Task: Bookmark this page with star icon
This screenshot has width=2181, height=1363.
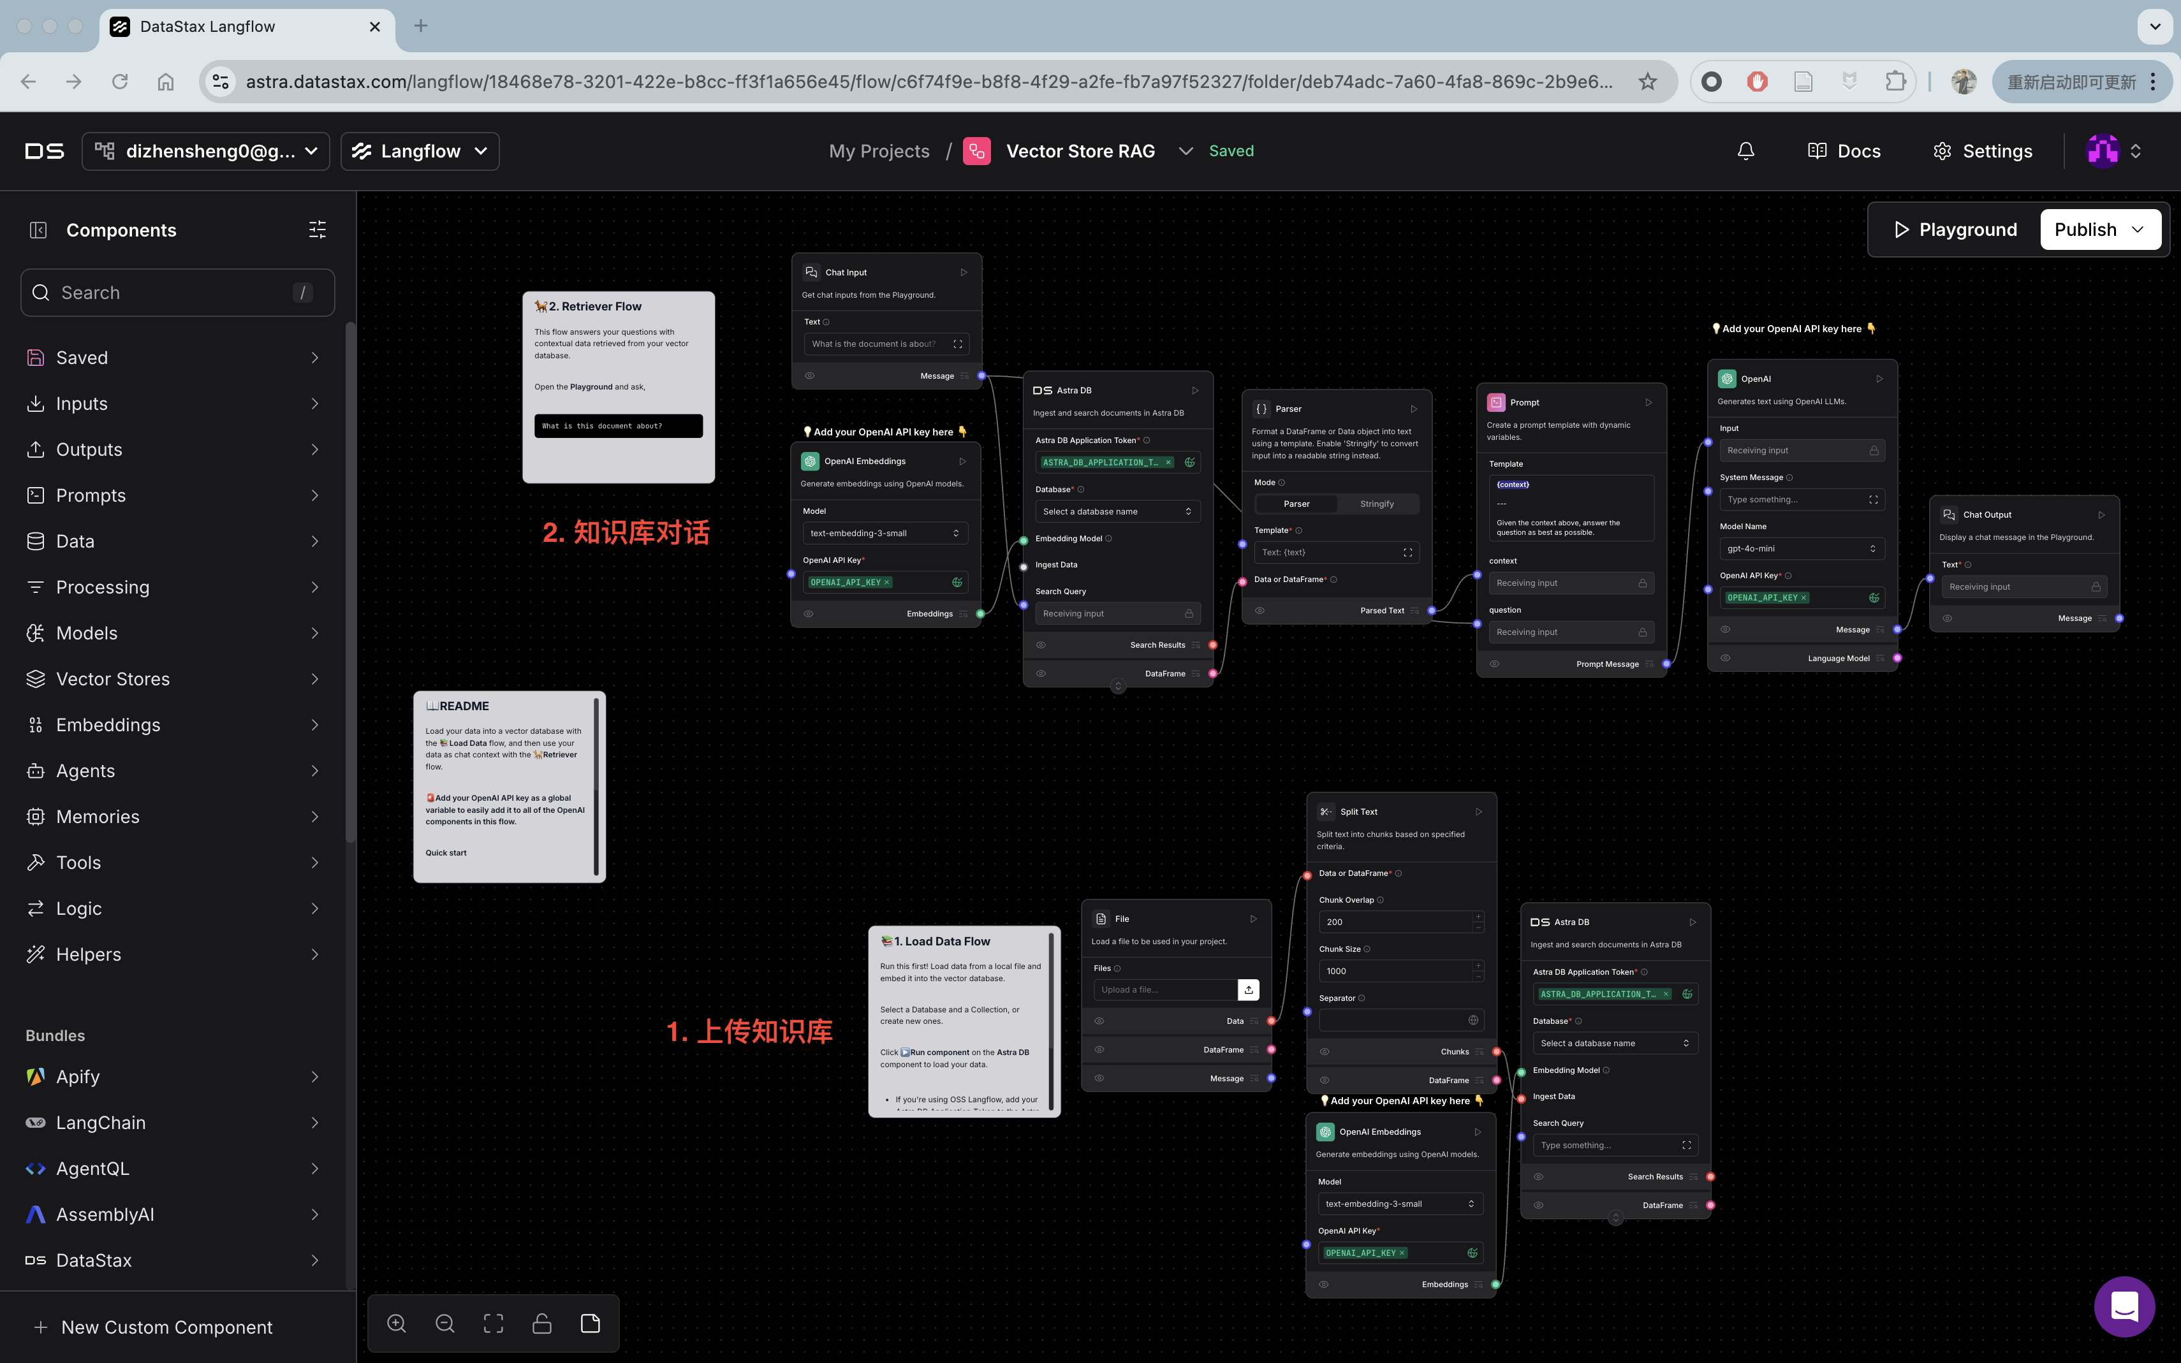Action: (x=1647, y=81)
